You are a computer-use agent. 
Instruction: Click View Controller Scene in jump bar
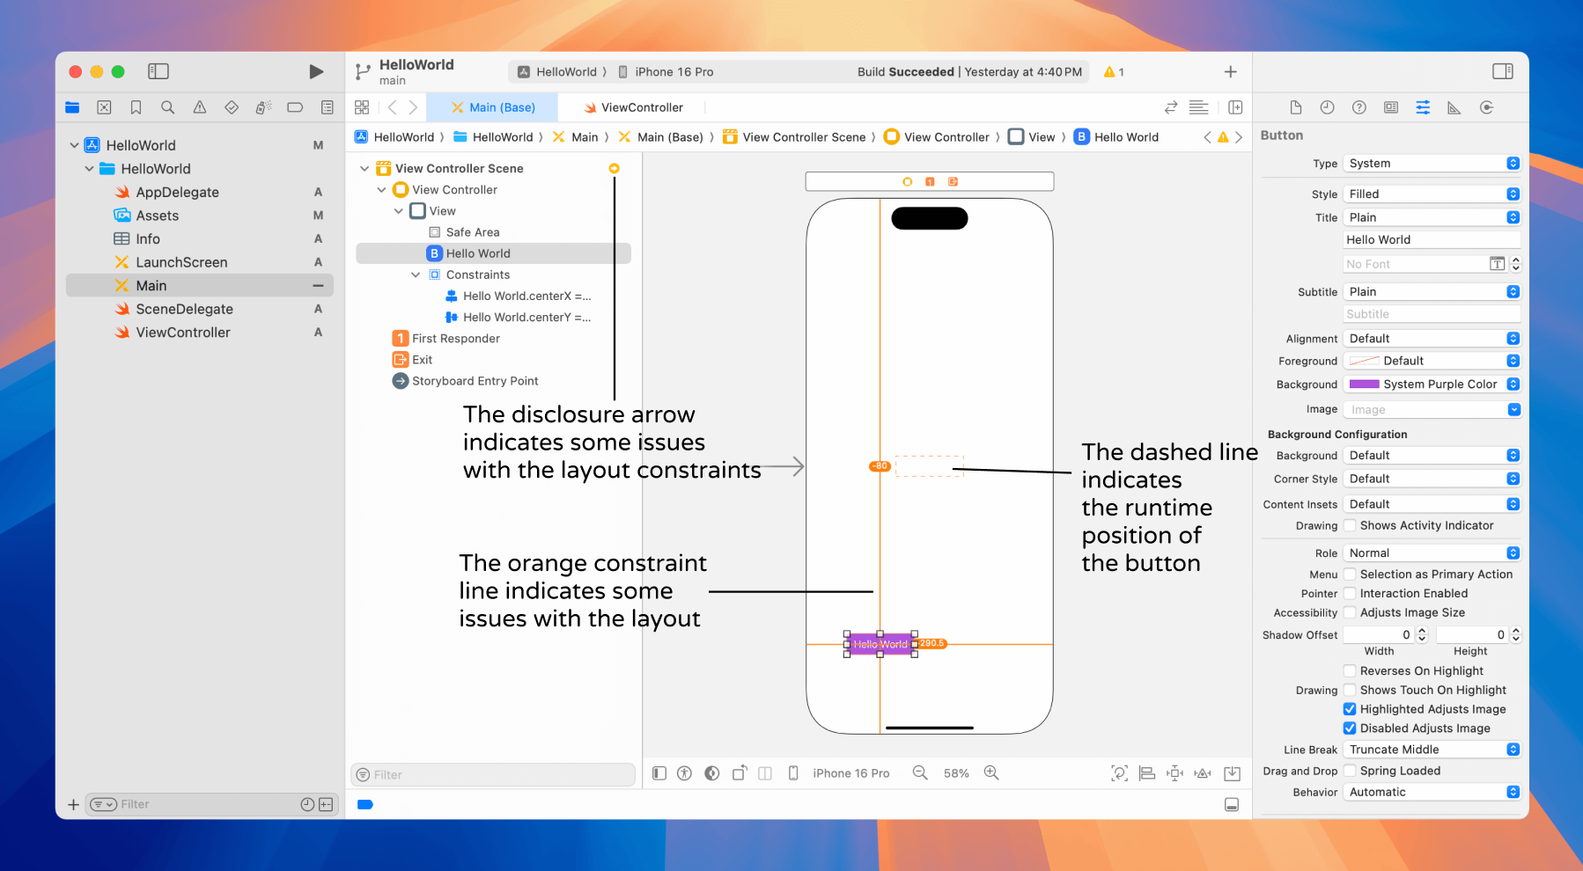pos(794,136)
